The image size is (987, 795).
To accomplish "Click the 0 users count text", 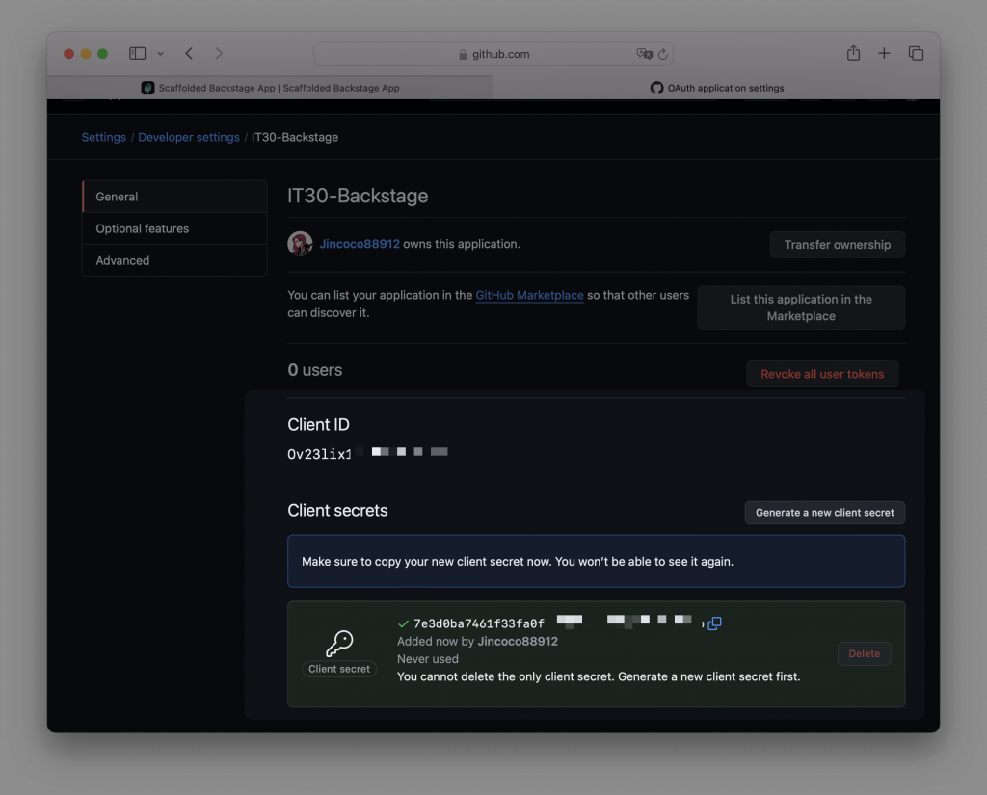I will click(315, 369).
